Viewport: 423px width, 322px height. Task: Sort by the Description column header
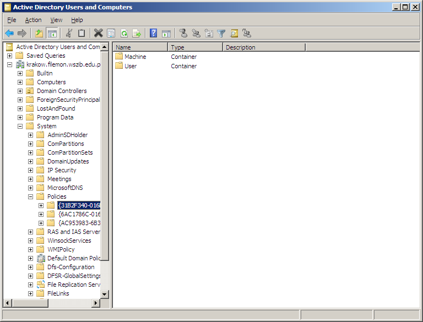click(x=264, y=47)
